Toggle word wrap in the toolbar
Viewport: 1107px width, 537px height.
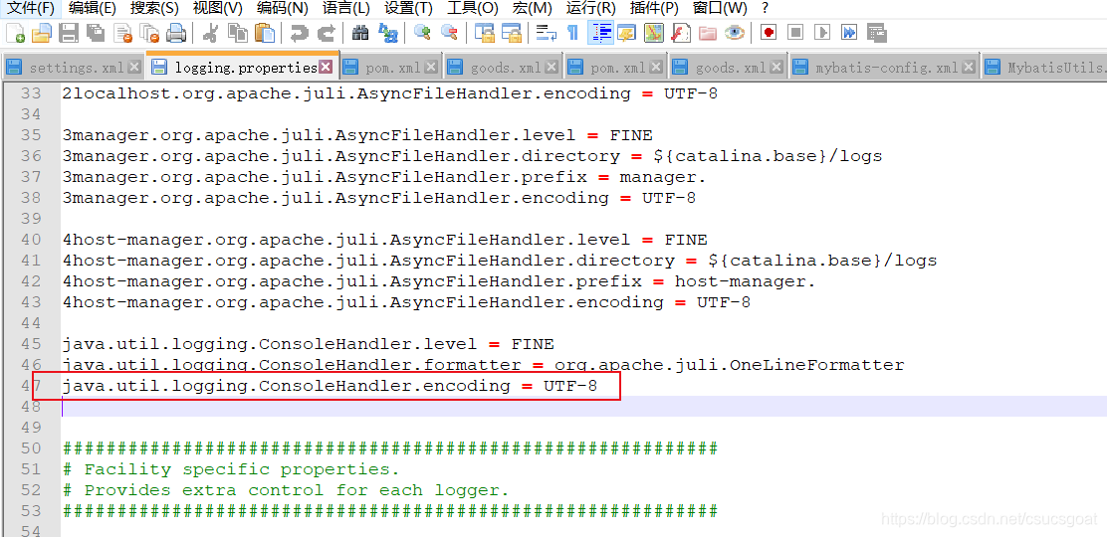(x=546, y=33)
